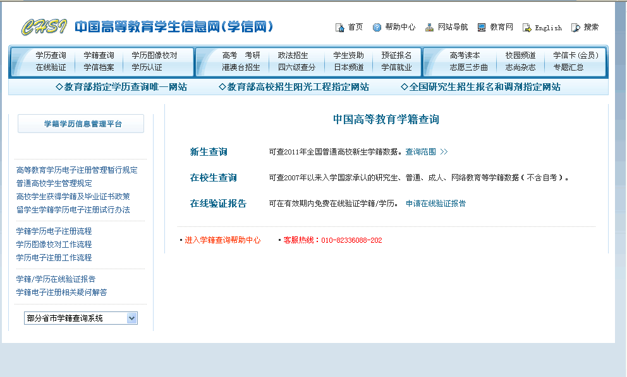
Task: Click 申请在线验证报告 link
Action: (436, 204)
